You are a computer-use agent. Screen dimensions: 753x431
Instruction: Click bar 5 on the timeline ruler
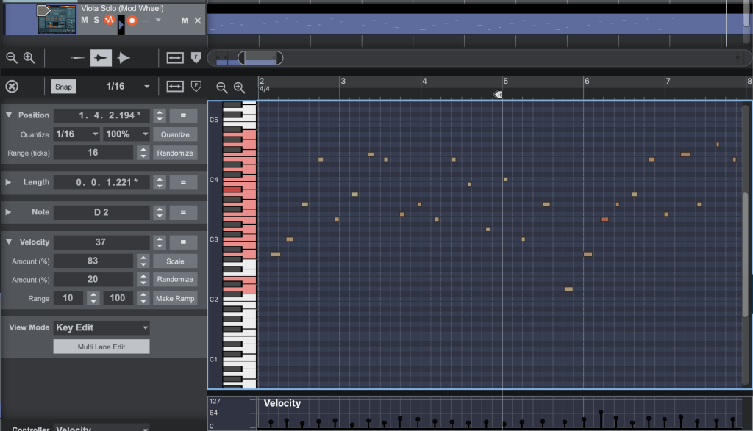click(x=506, y=81)
